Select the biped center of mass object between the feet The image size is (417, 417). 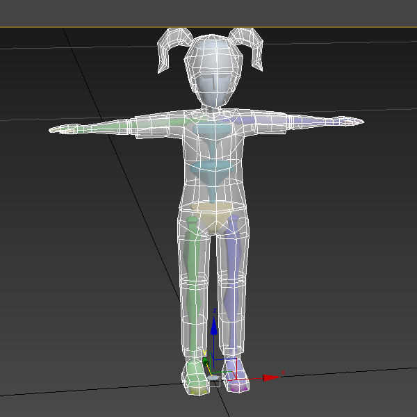pyautogui.click(x=213, y=377)
